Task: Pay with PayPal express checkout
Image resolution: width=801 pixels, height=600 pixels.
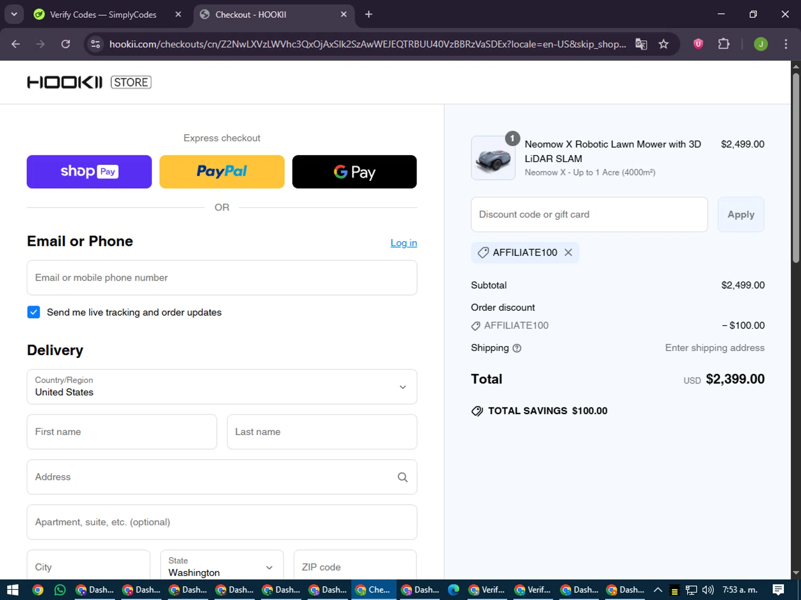Action: coord(222,172)
